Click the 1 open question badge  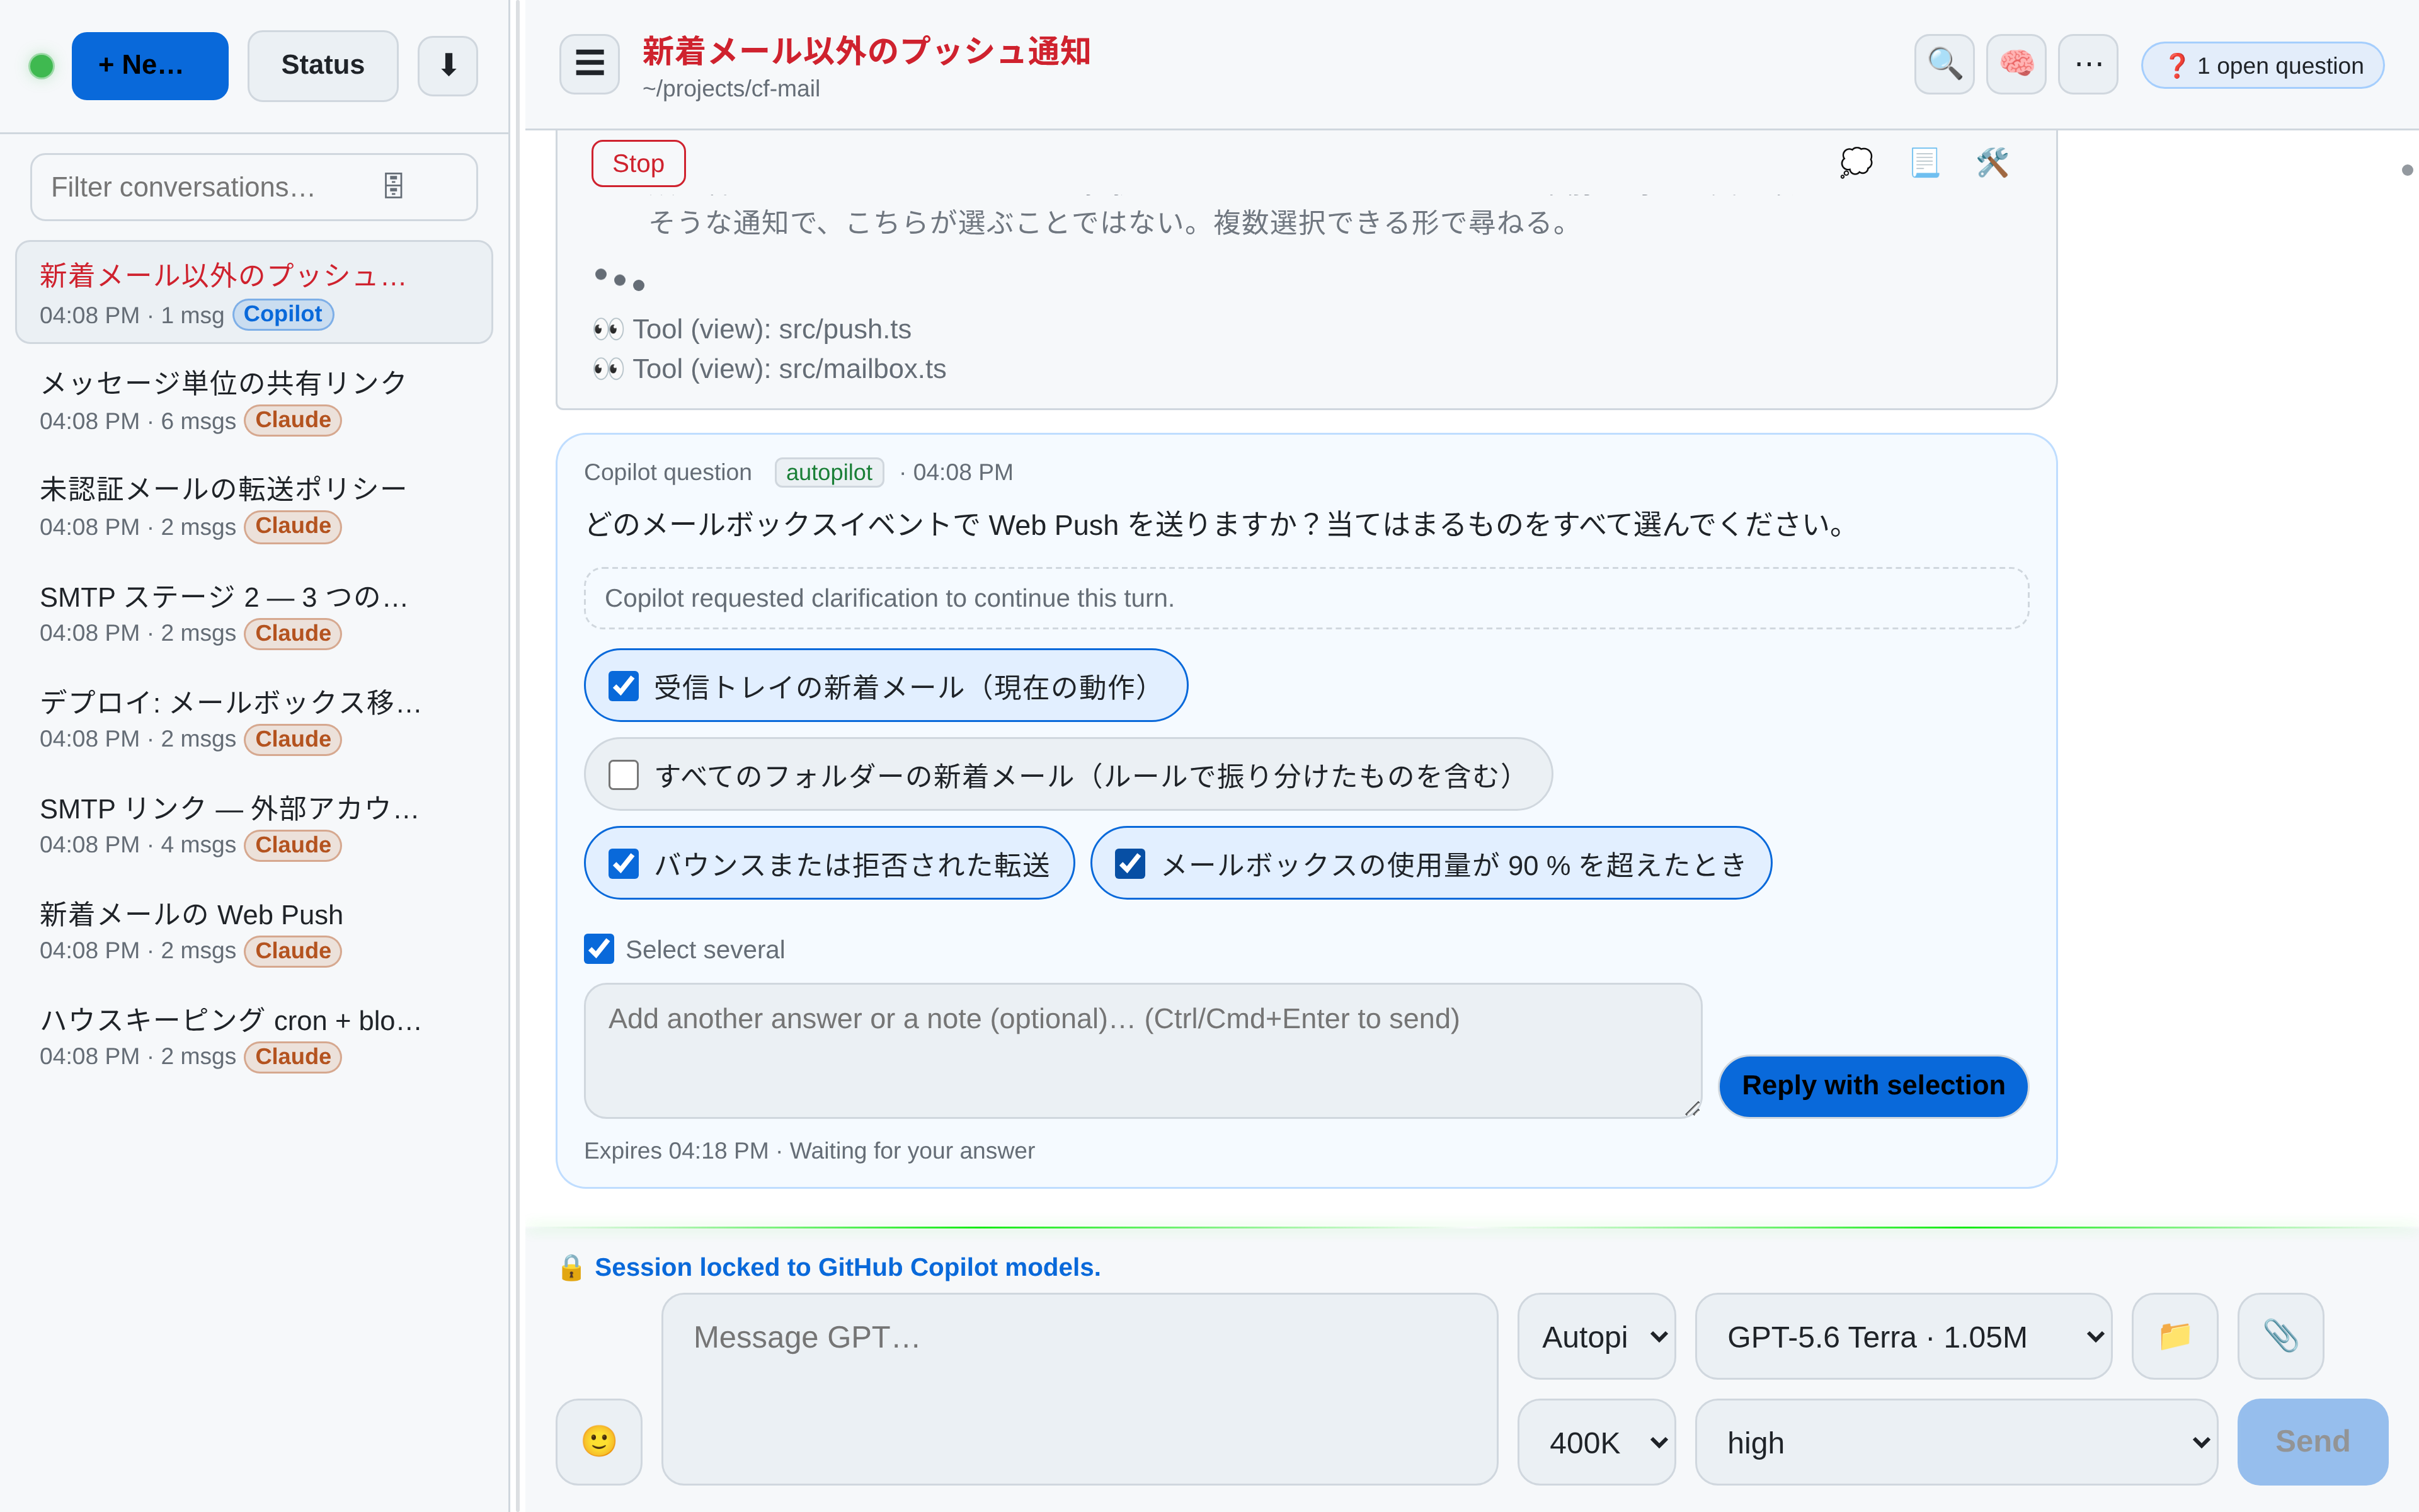point(2262,65)
